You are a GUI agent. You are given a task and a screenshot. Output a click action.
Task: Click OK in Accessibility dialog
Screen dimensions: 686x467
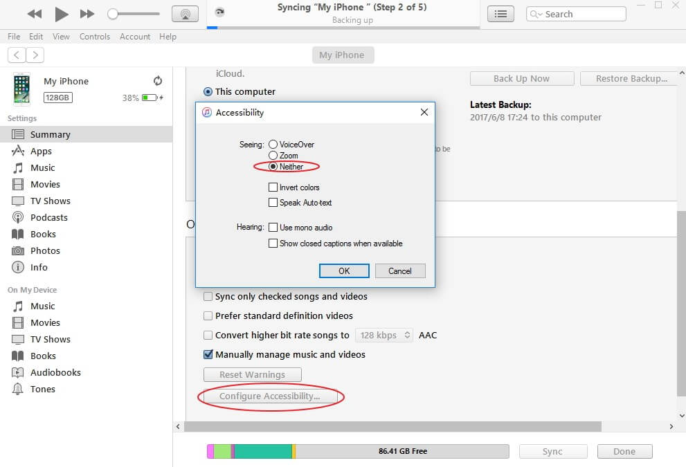(344, 271)
